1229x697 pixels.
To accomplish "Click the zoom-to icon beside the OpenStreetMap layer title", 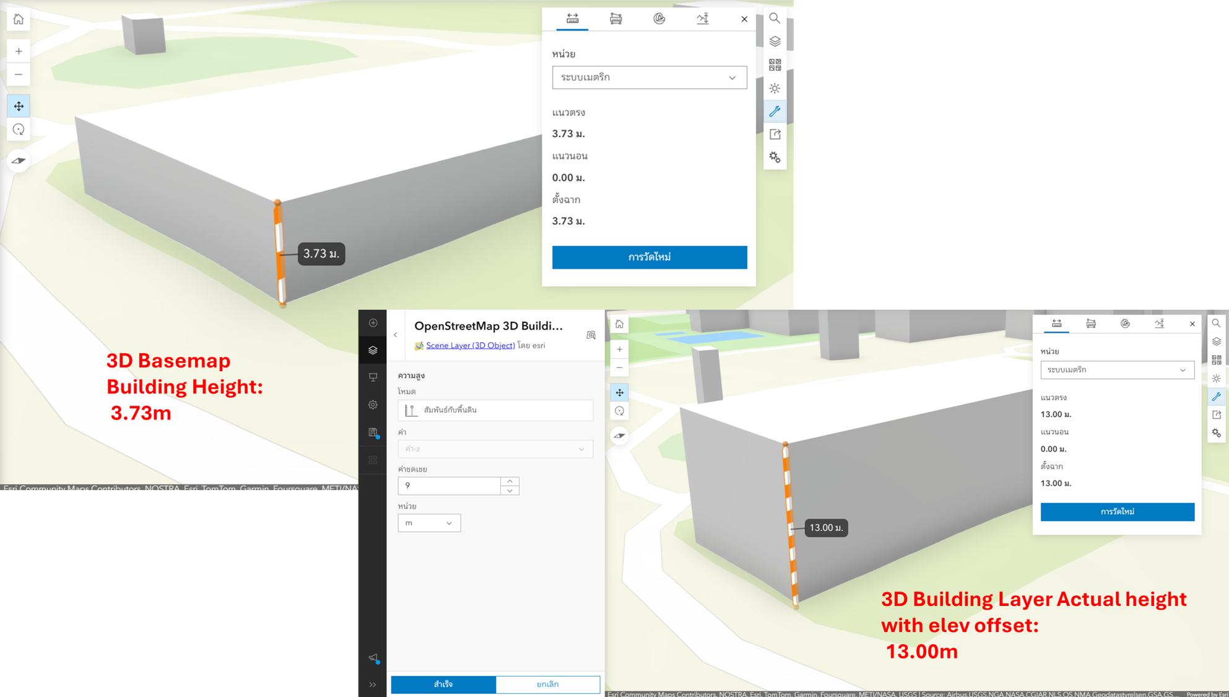I will (x=591, y=335).
